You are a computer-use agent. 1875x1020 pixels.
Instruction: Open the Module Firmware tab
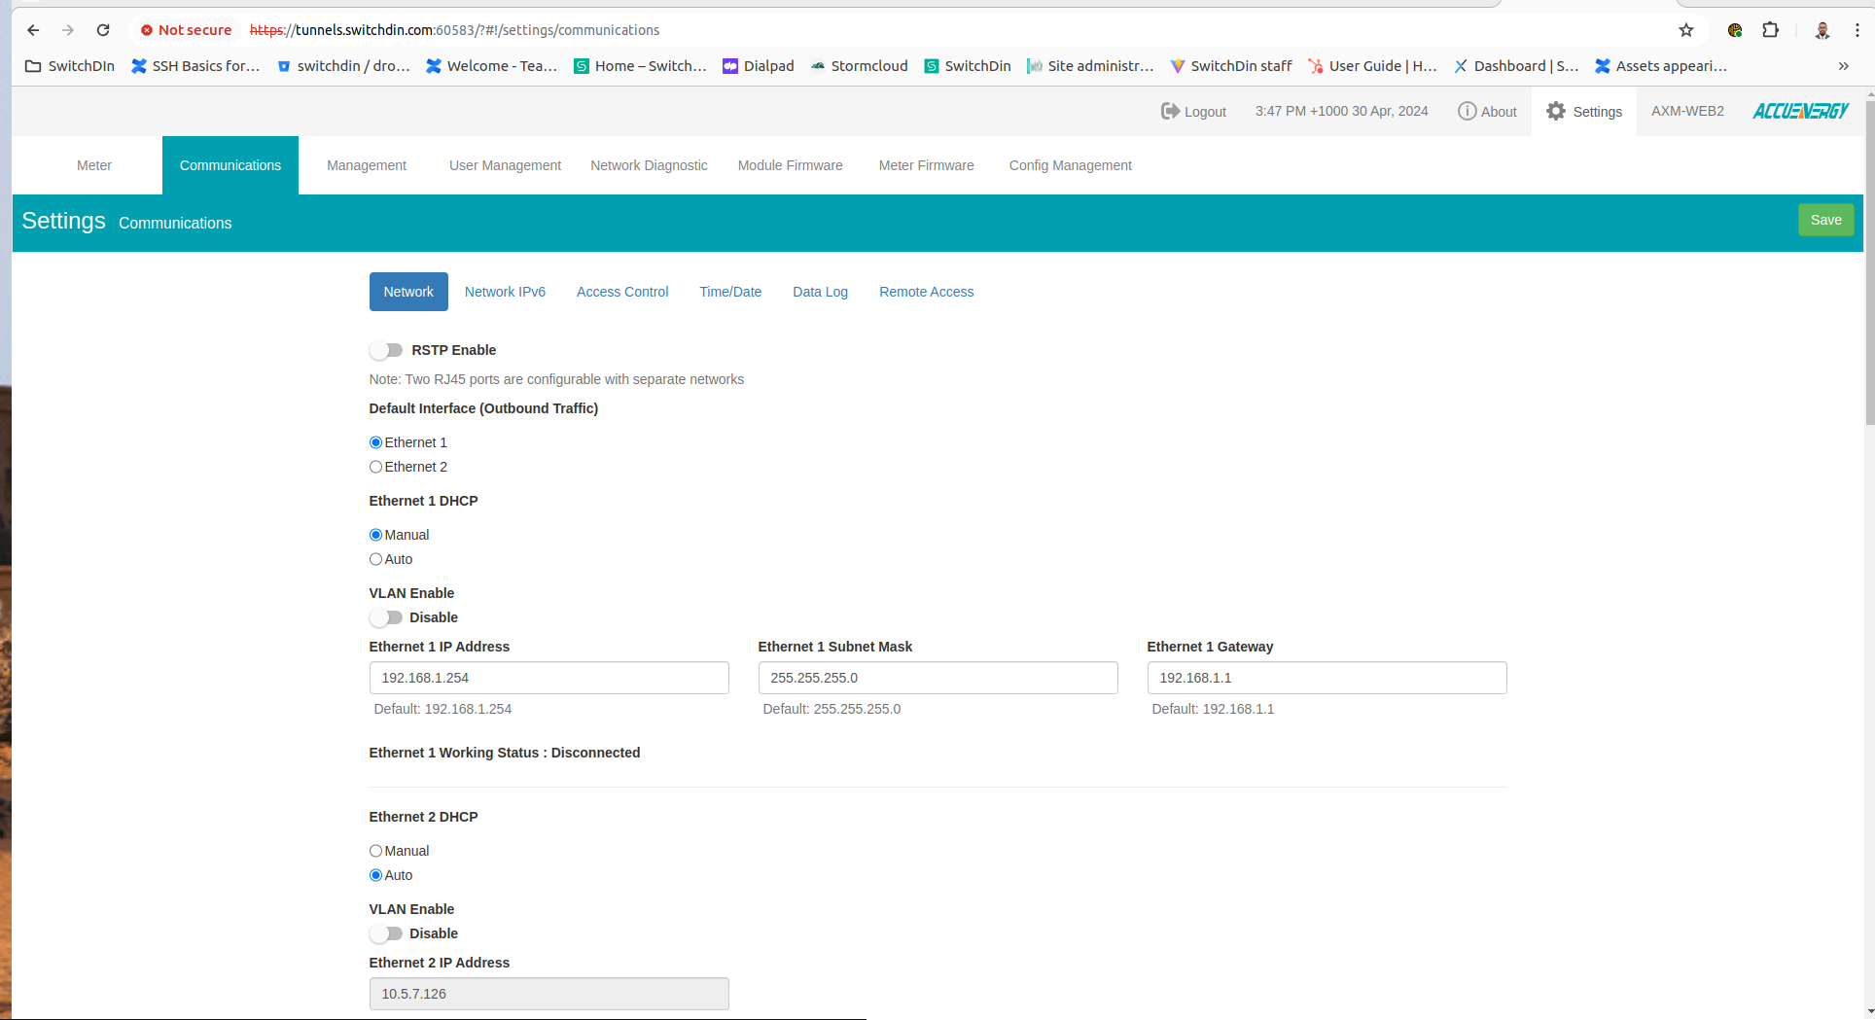click(x=790, y=165)
